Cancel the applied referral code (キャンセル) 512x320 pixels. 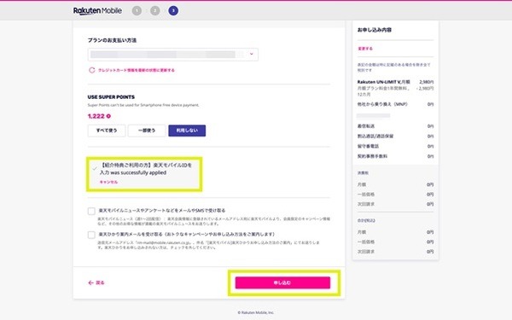click(x=108, y=182)
